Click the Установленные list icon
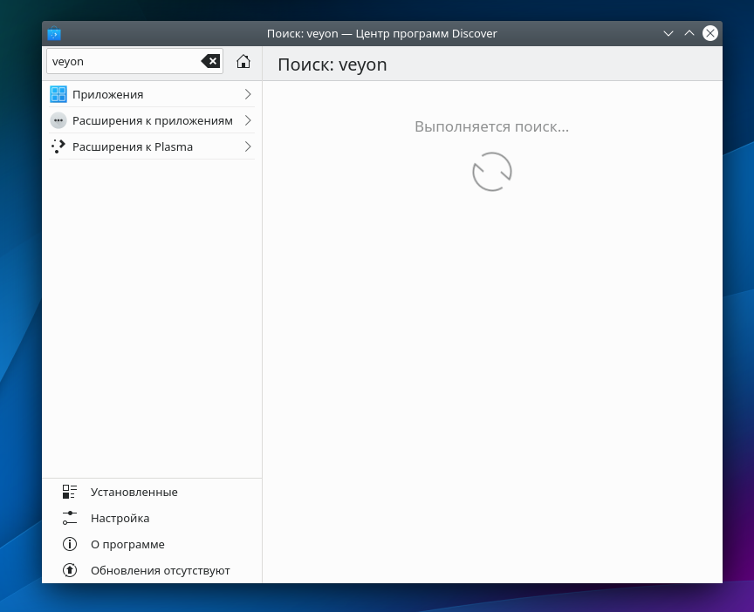754x612 pixels. [x=70, y=492]
